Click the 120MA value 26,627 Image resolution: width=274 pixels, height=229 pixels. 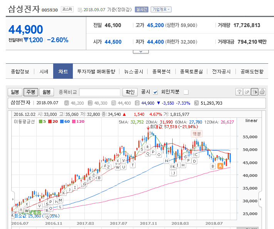(227, 122)
